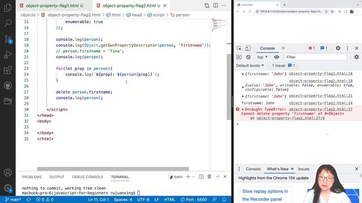Image resolution: width=362 pixels, height=203 pixels.
Task: Click the main branch in status bar
Action: click(13, 200)
